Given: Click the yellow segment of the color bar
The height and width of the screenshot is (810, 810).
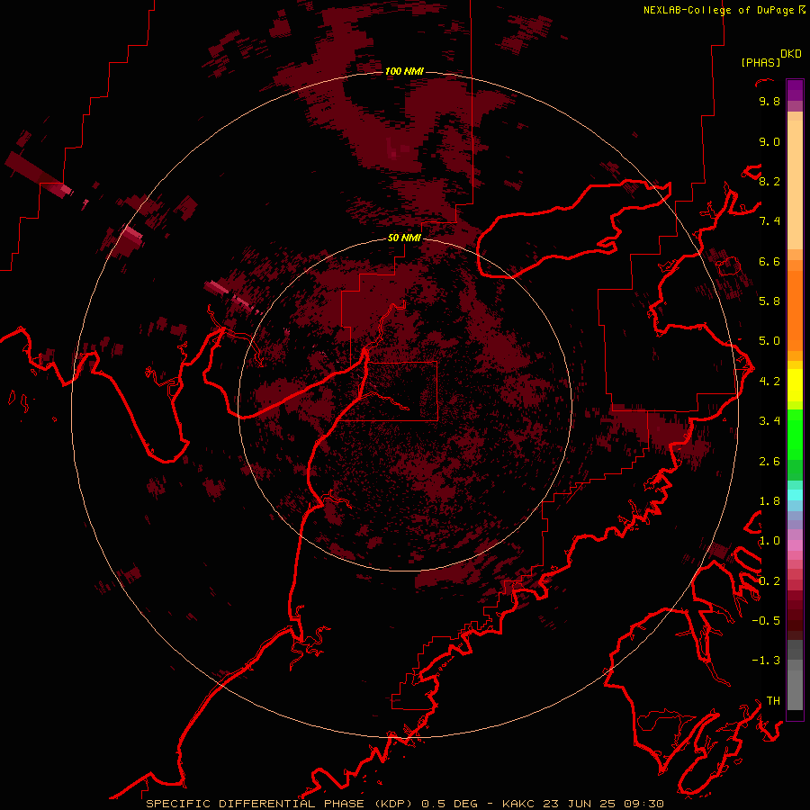Looking at the screenshot, I should click(x=795, y=385).
